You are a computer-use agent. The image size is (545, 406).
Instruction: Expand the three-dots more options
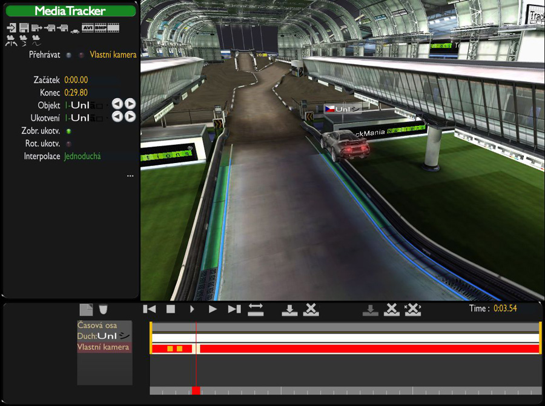point(130,176)
